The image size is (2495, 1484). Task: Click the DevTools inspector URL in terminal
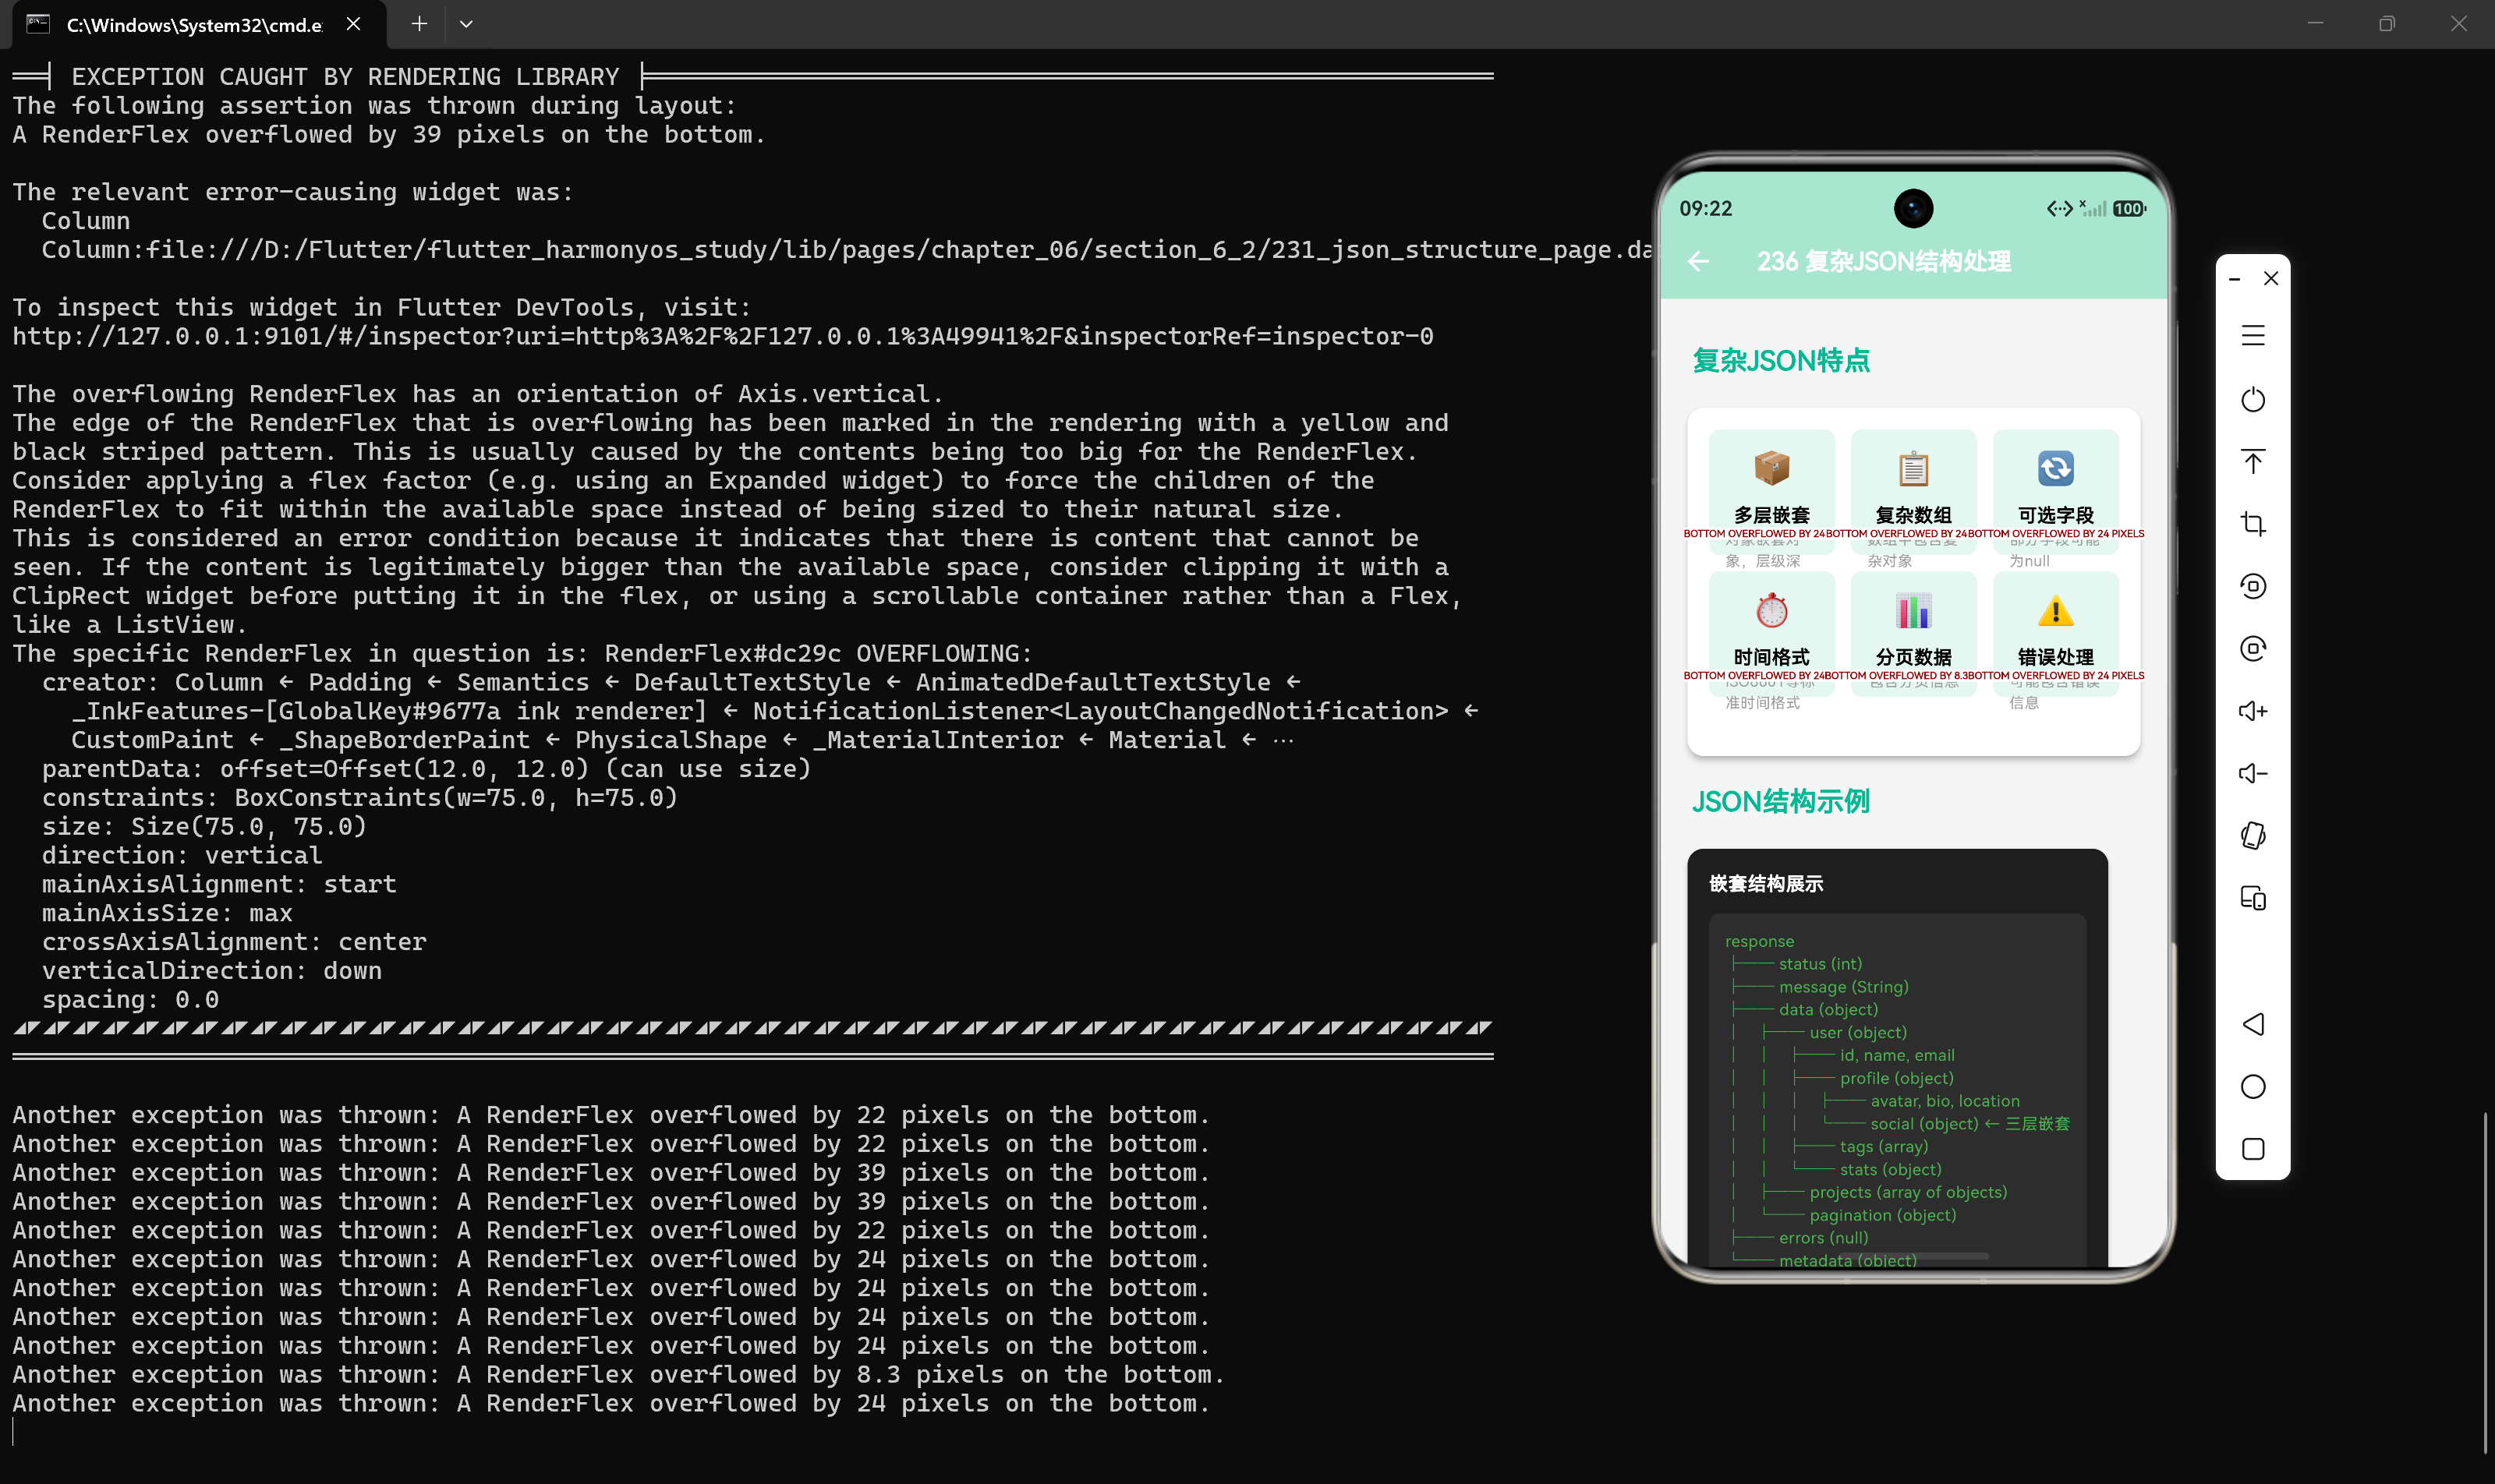click(x=722, y=336)
